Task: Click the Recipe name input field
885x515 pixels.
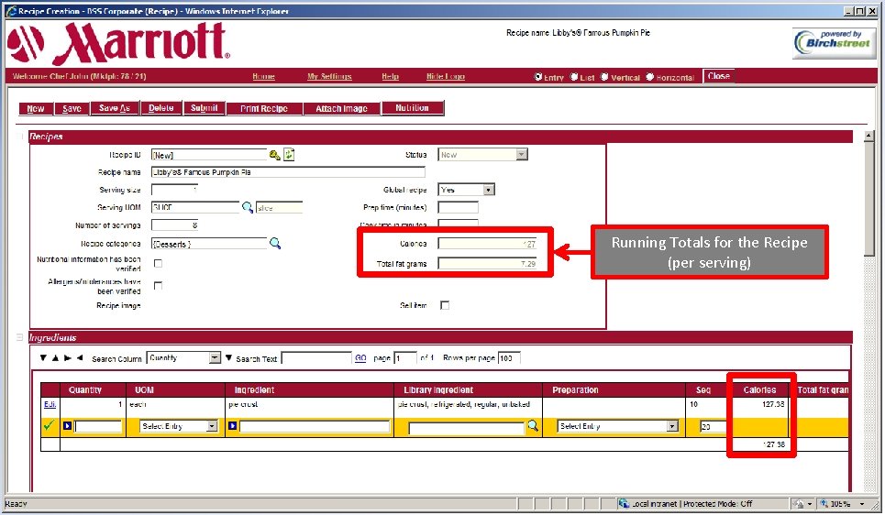Action: pyautogui.click(x=288, y=172)
